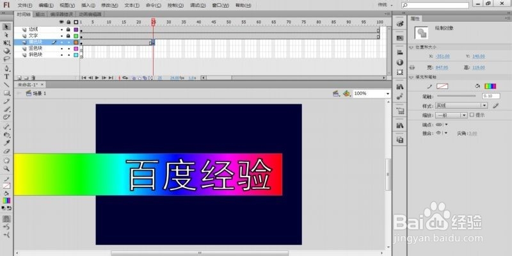Select the Brush tool
The height and width of the screenshot is (256, 512).
coord(6,109)
